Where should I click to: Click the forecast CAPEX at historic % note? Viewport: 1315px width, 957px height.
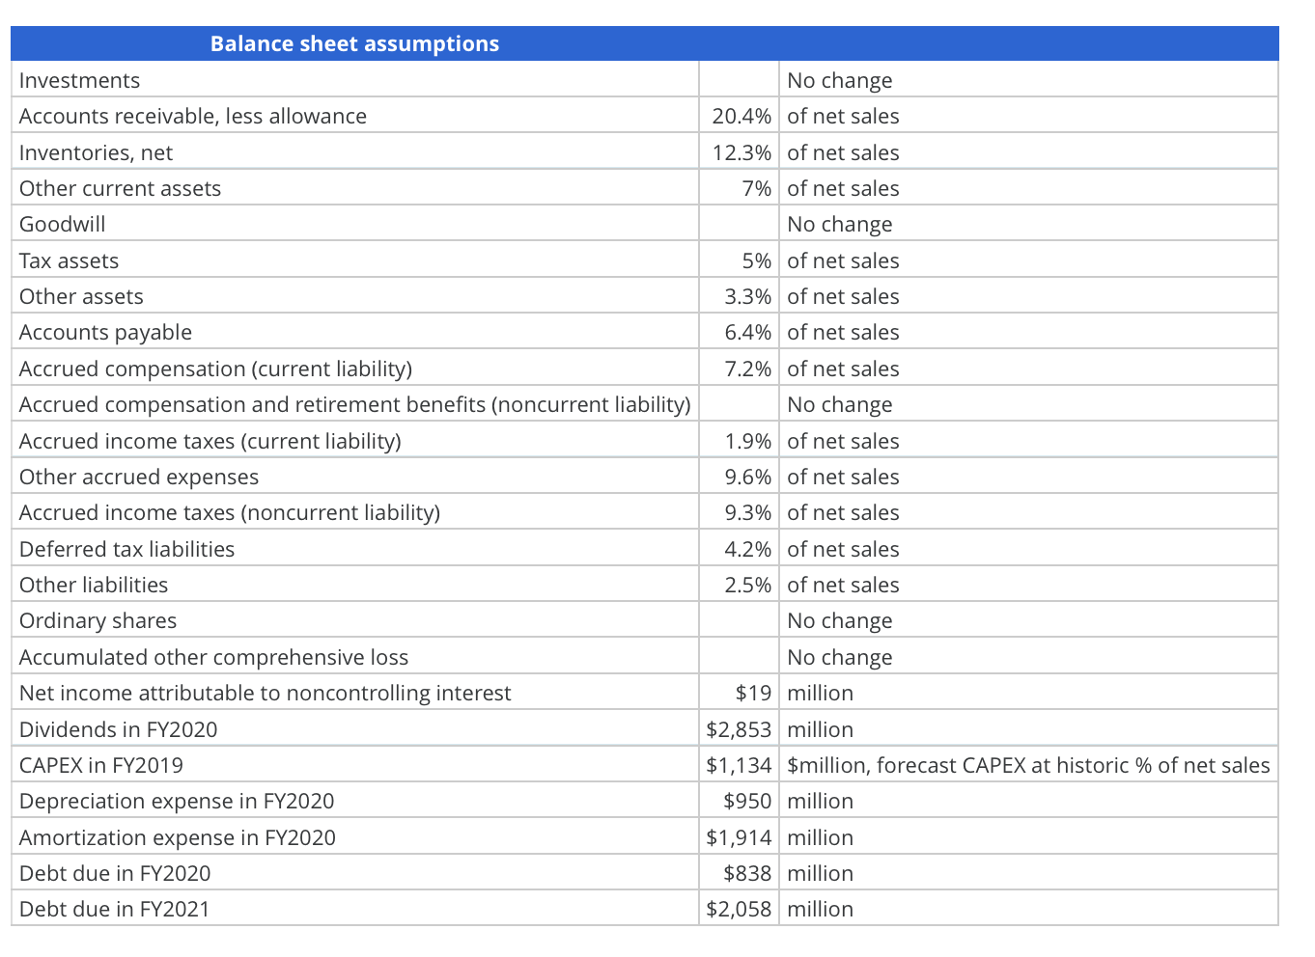[x=1029, y=765]
